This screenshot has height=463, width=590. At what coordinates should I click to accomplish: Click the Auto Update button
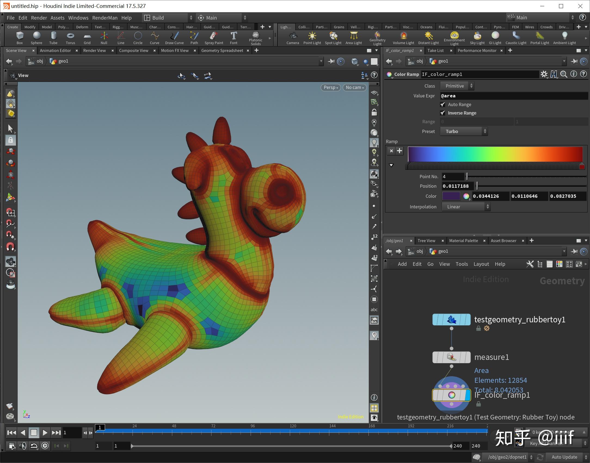click(x=565, y=457)
